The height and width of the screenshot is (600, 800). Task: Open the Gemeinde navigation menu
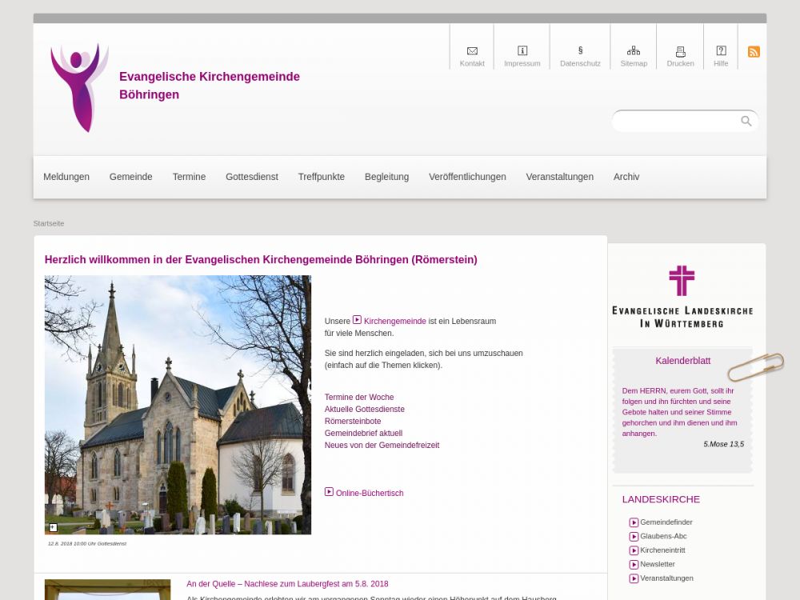130,177
